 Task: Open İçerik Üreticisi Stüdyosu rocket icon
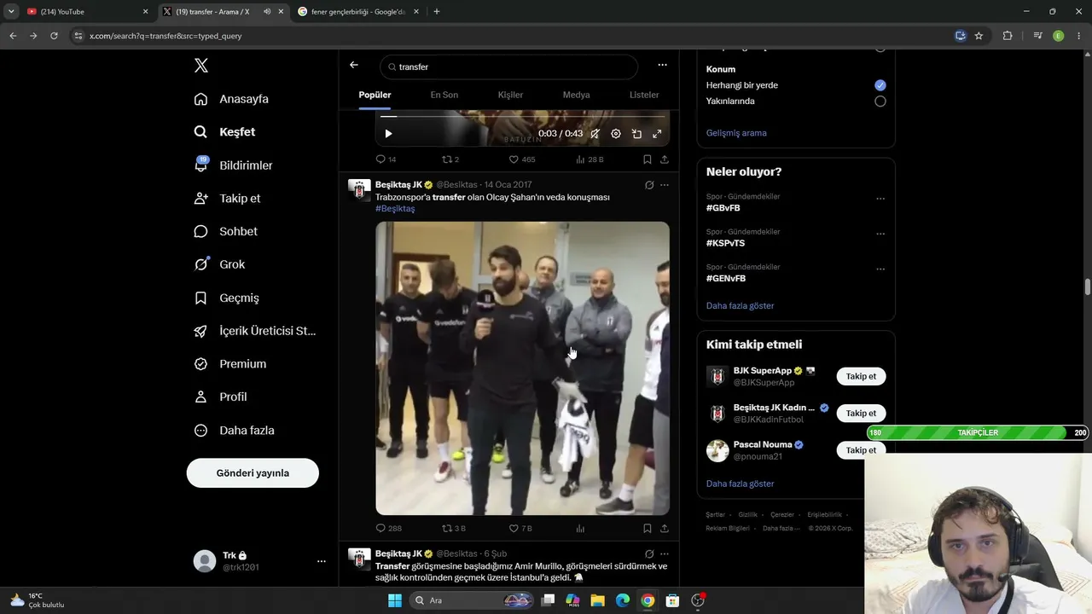pyautogui.click(x=201, y=331)
